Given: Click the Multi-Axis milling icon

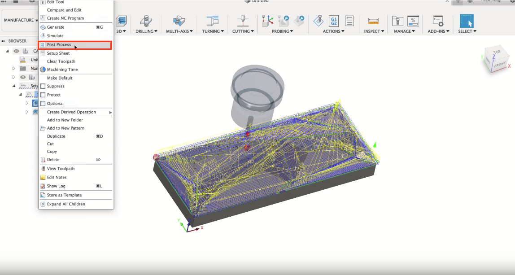Looking at the screenshot, I should pyautogui.click(x=179, y=21).
